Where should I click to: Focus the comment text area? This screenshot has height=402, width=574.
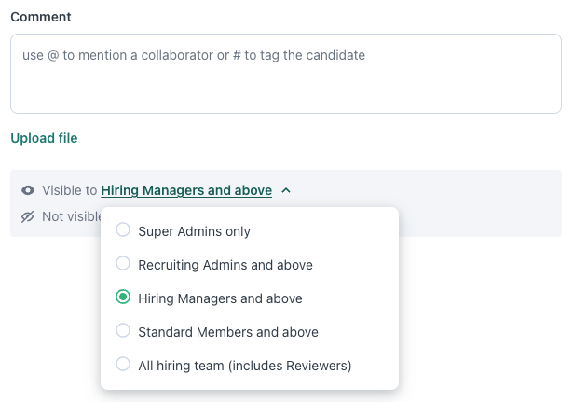tap(286, 74)
